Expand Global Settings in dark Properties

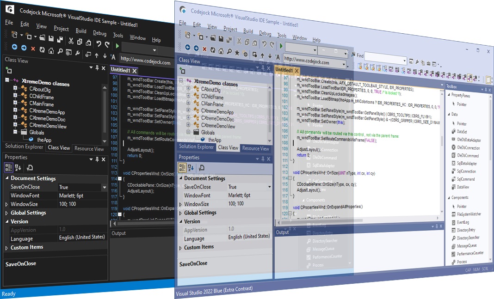pyautogui.click(x=6, y=213)
